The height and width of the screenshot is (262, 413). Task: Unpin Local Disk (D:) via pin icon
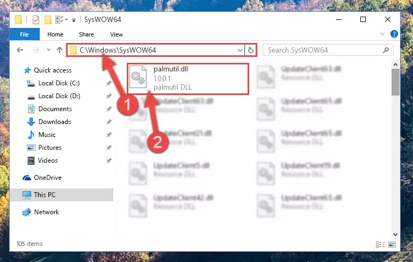(109, 97)
